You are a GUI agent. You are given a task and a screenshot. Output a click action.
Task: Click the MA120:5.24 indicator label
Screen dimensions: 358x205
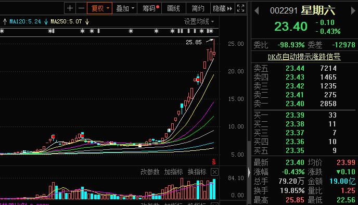click(x=25, y=21)
